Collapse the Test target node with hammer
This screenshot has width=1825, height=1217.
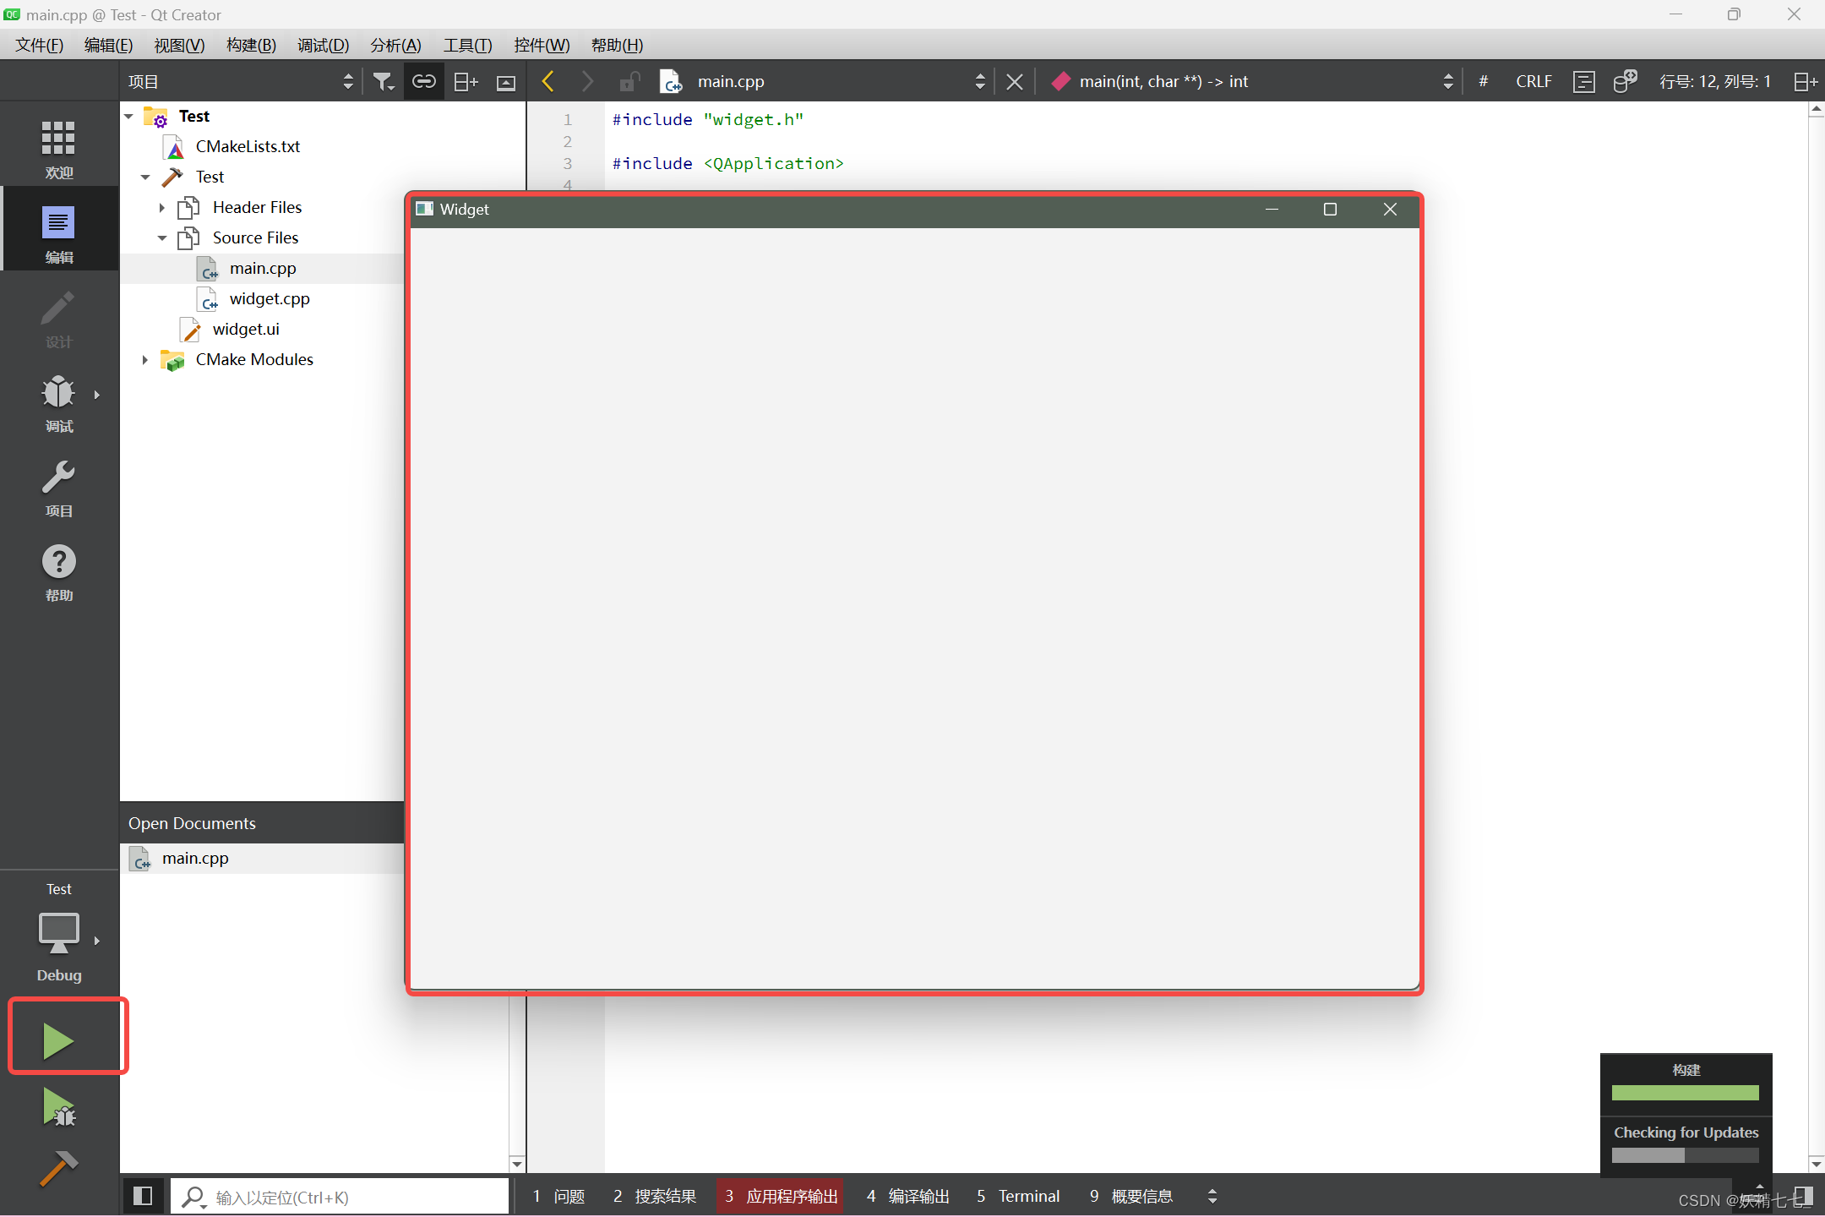pyautogui.click(x=145, y=177)
